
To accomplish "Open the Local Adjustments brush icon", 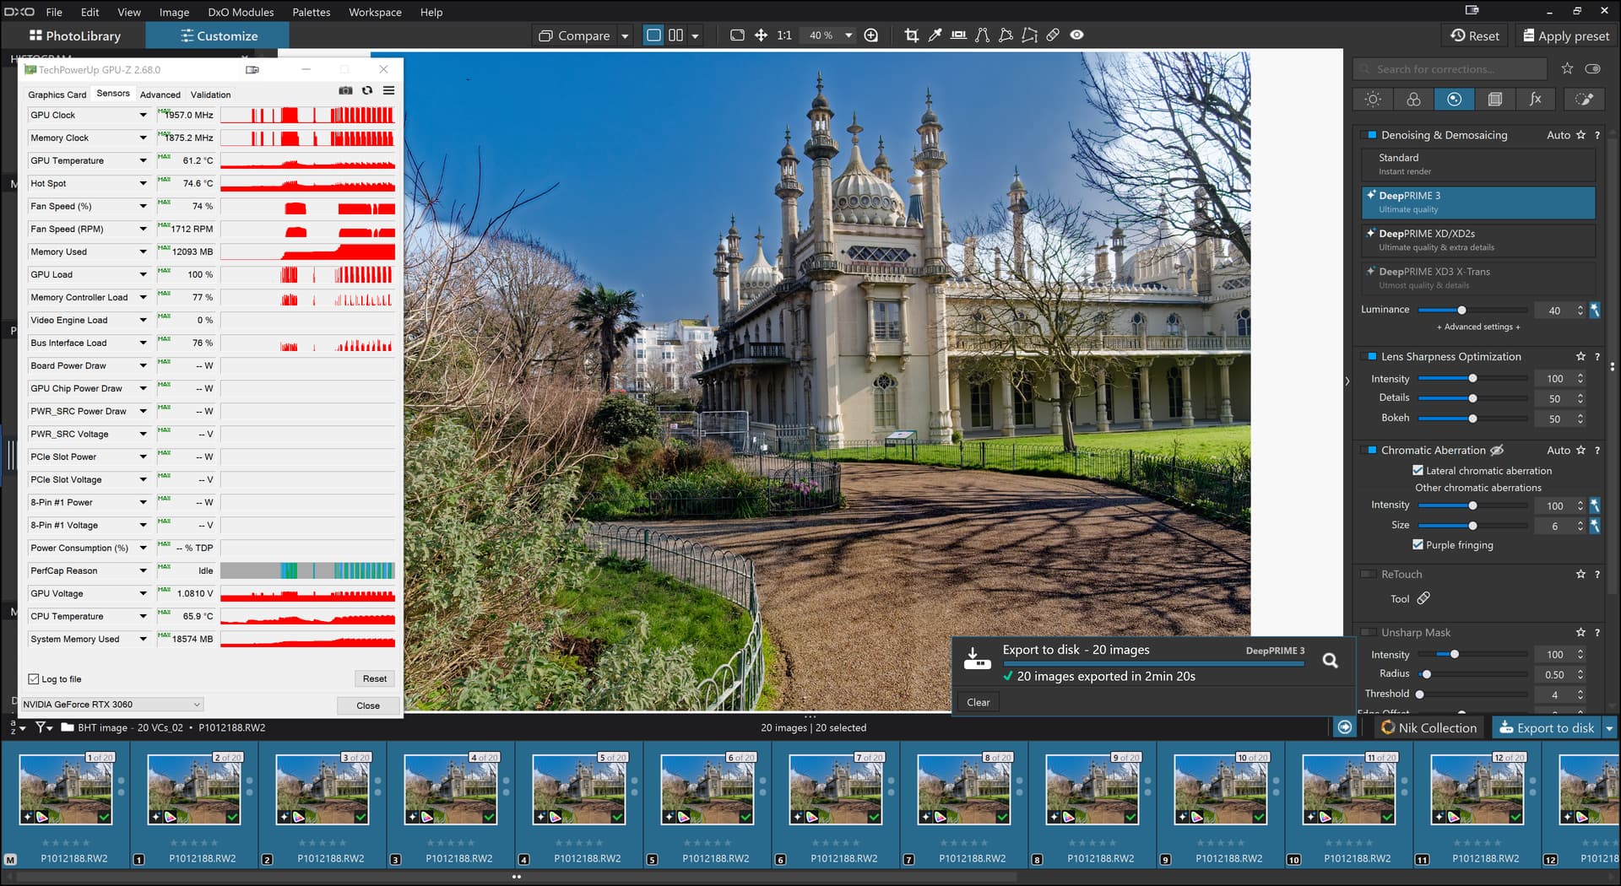I will click(x=1584, y=100).
